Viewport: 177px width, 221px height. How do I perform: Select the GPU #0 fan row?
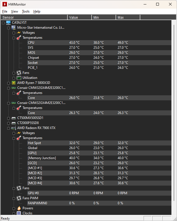pos(99,193)
